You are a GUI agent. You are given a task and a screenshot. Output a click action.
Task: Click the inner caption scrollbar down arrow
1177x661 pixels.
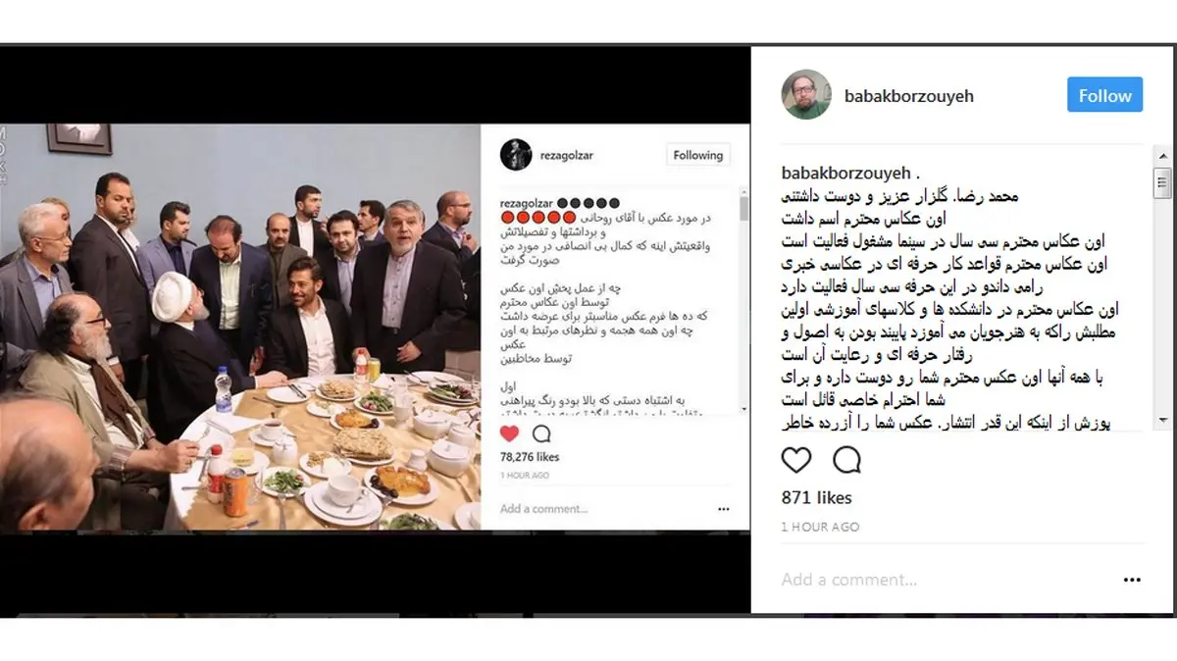(743, 408)
